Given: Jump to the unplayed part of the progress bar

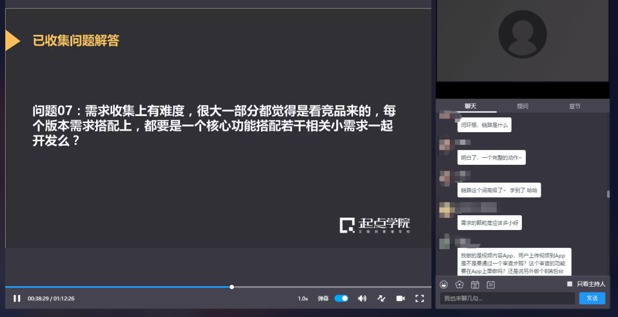Looking at the screenshot, I should coord(332,287).
